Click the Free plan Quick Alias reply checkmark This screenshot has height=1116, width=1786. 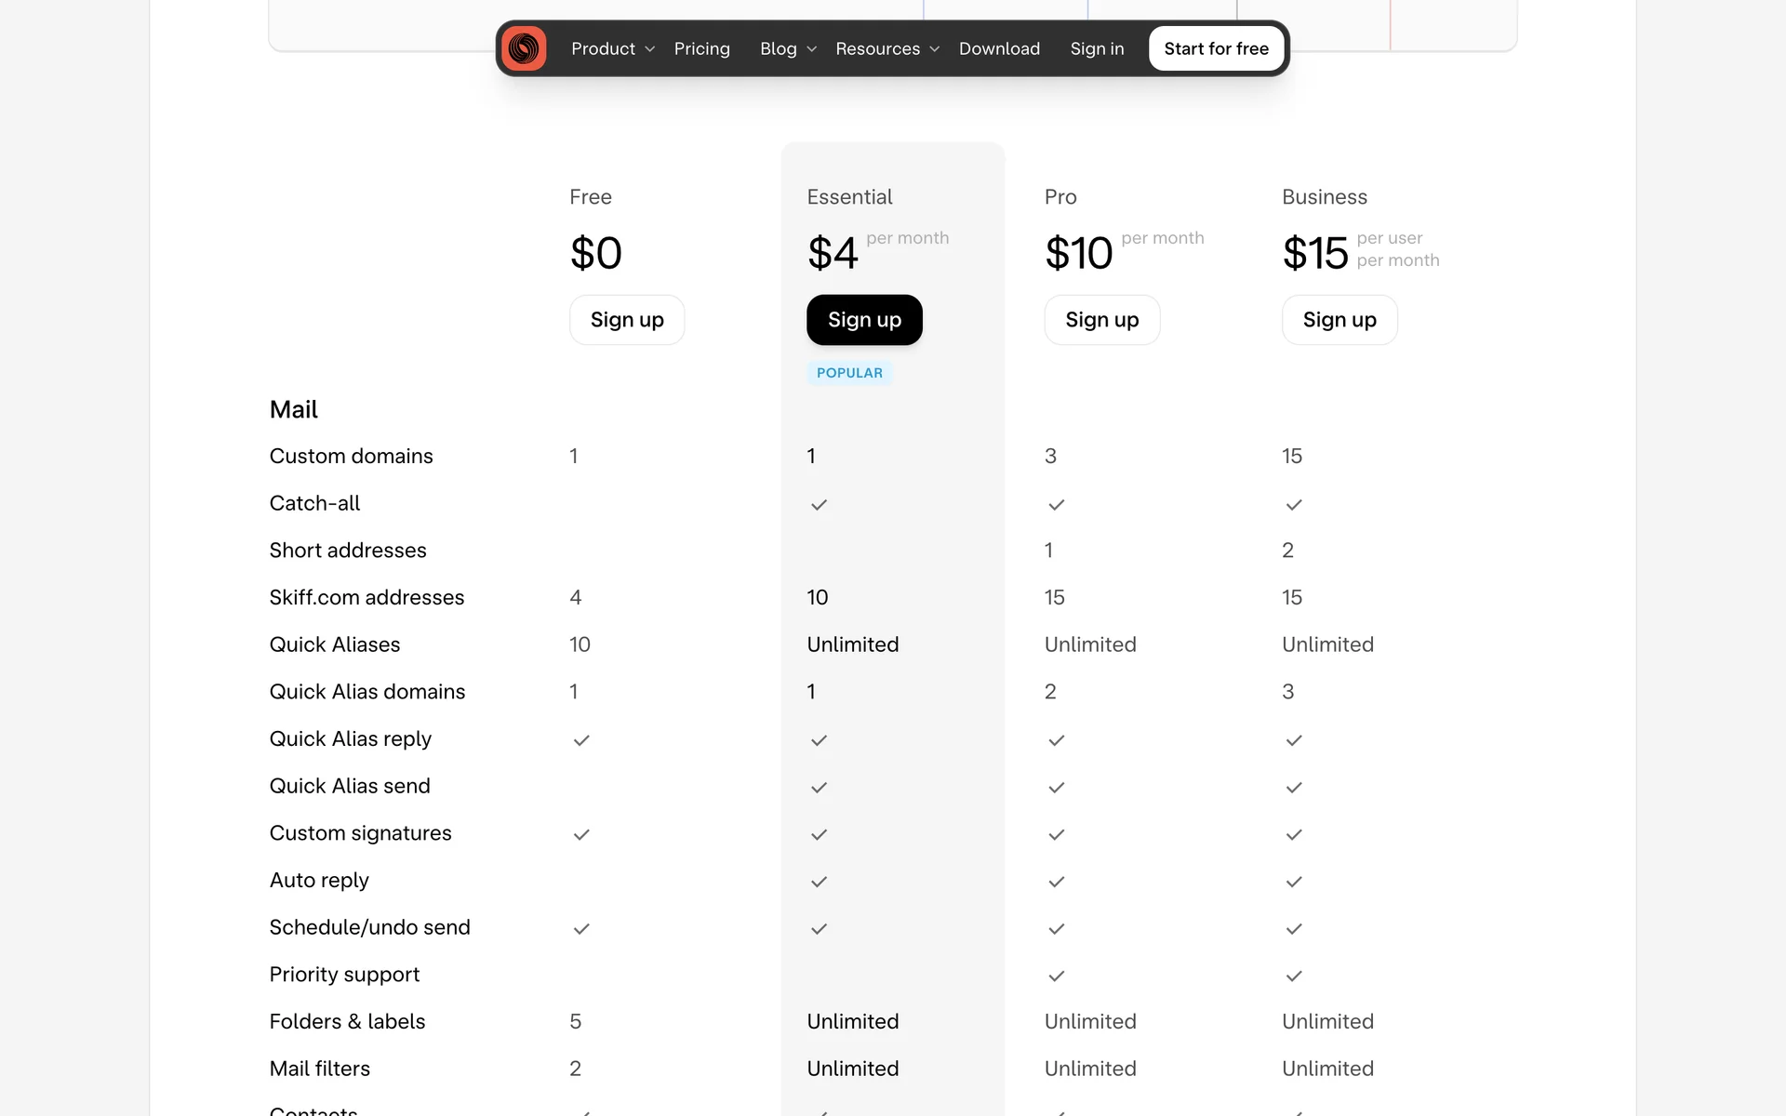581,740
